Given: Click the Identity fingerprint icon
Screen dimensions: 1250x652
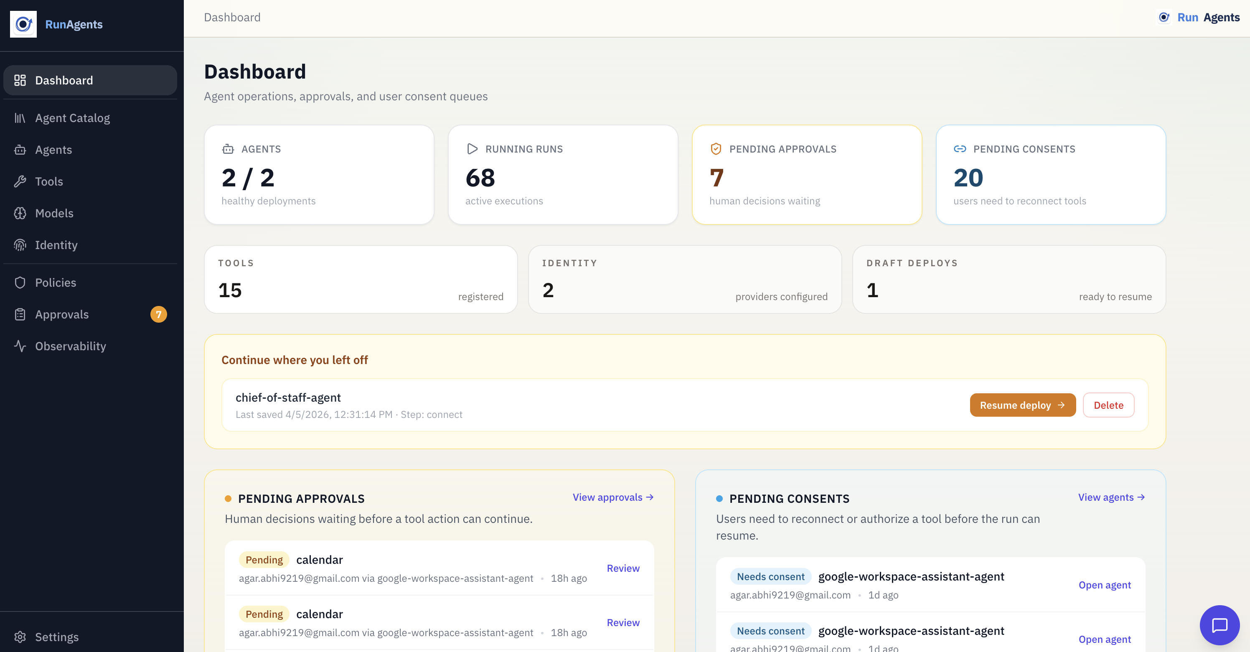Looking at the screenshot, I should 20,244.
